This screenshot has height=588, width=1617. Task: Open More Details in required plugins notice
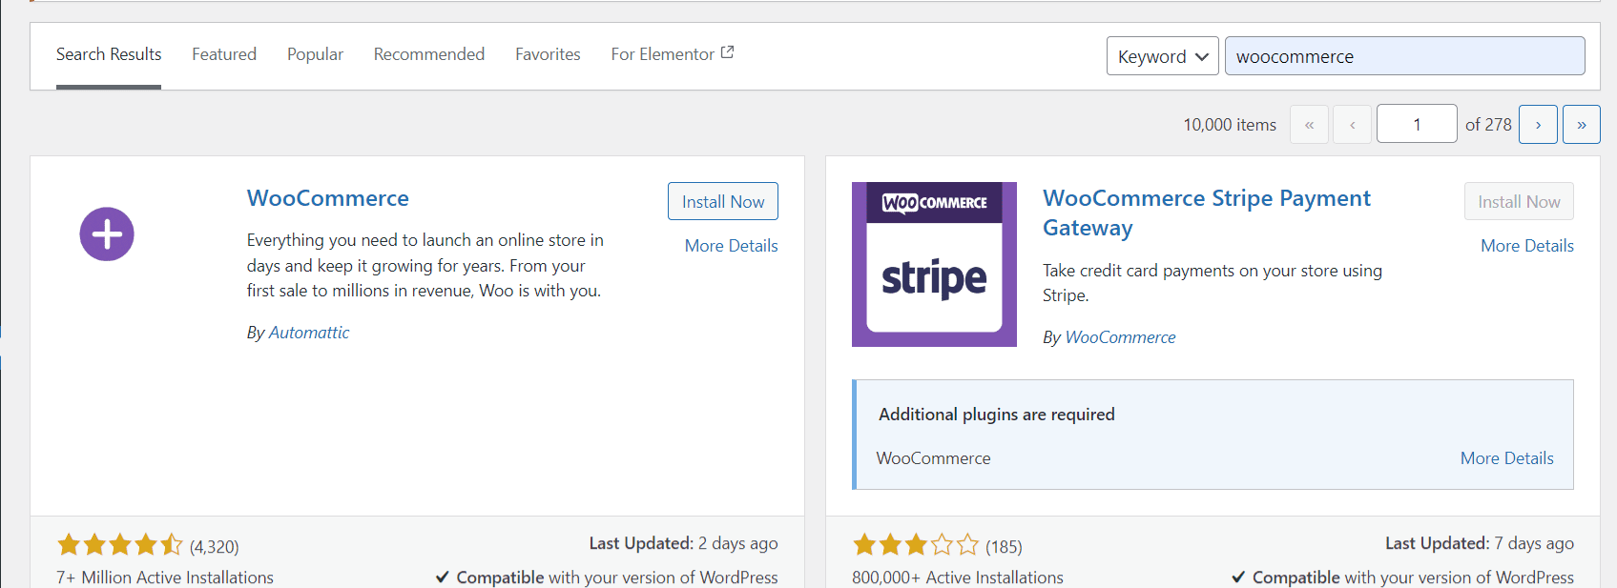tap(1507, 458)
